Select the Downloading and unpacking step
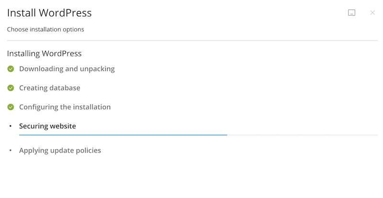The height and width of the screenshot is (198, 383). (67, 69)
